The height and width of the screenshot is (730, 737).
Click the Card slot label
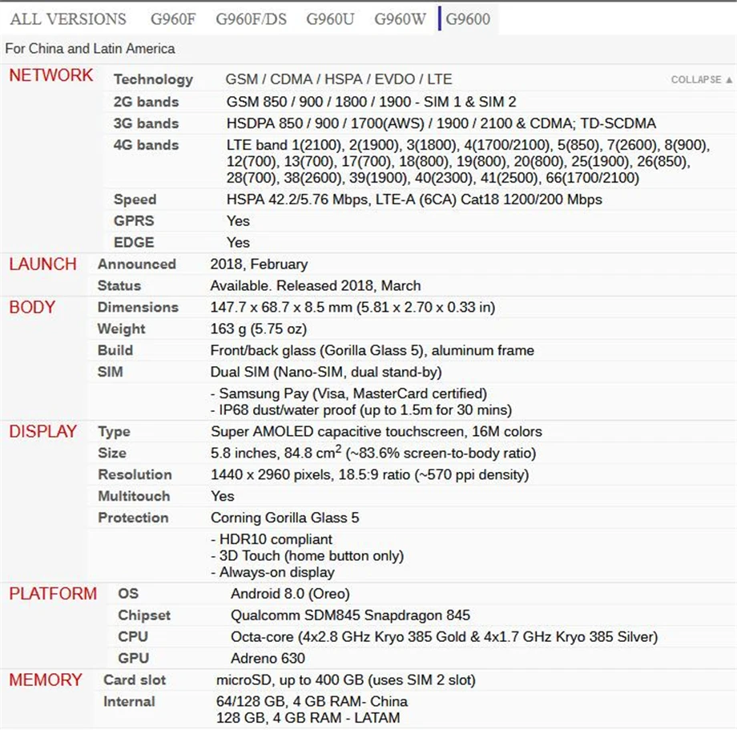click(135, 680)
